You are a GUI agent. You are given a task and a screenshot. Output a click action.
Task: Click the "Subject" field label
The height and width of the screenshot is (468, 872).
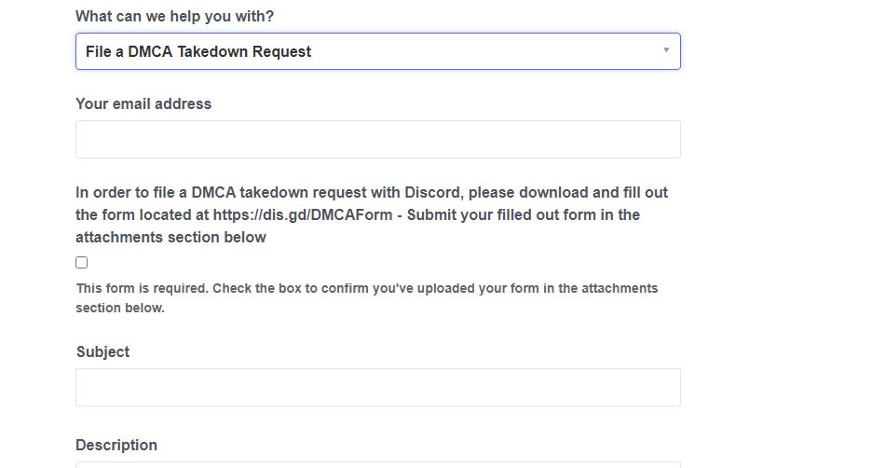(102, 352)
